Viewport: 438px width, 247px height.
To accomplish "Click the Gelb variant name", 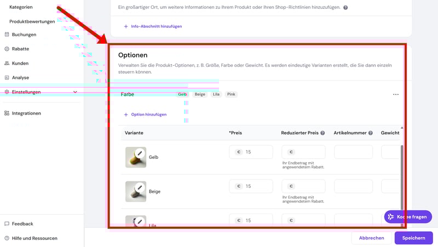I will [154, 157].
